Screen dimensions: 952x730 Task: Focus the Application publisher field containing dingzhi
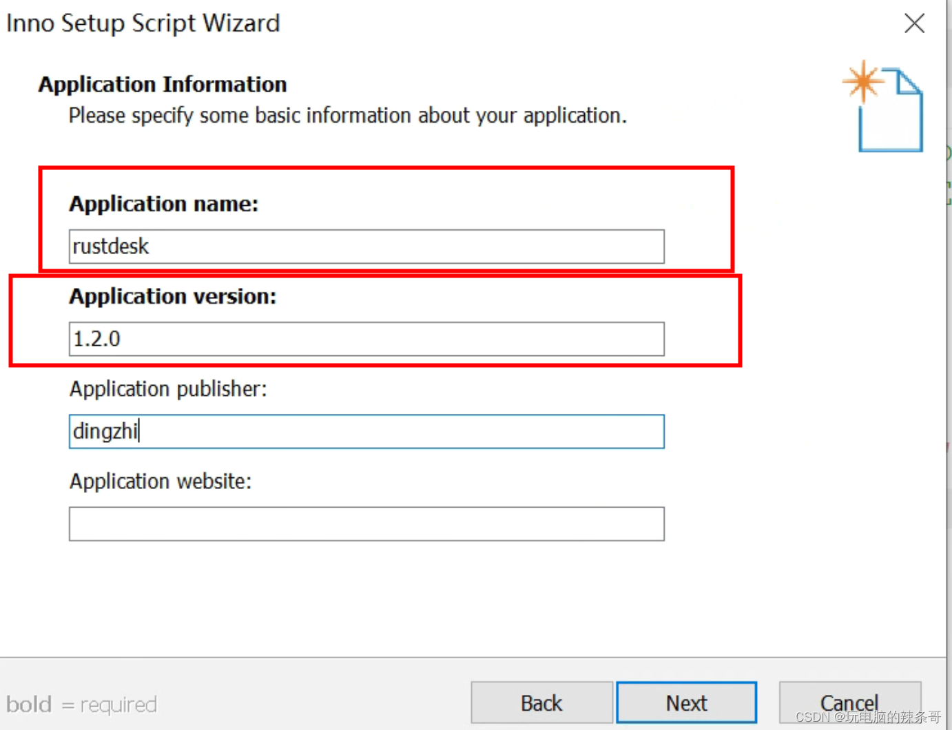[366, 431]
